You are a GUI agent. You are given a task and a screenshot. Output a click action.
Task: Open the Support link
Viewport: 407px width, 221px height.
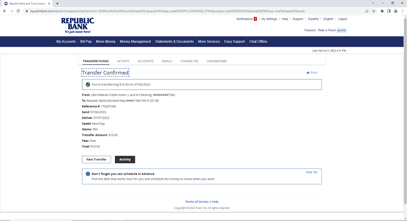click(298, 19)
